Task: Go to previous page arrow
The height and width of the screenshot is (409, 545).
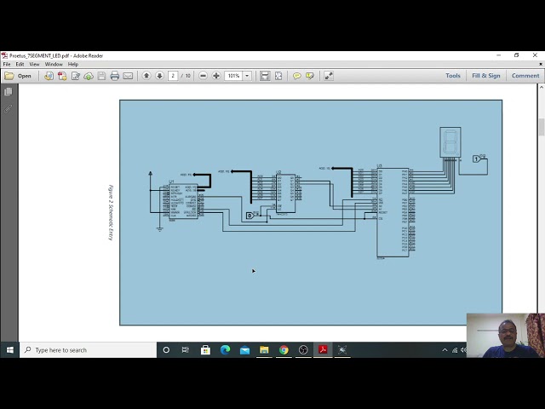Action: click(x=146, y=76)
